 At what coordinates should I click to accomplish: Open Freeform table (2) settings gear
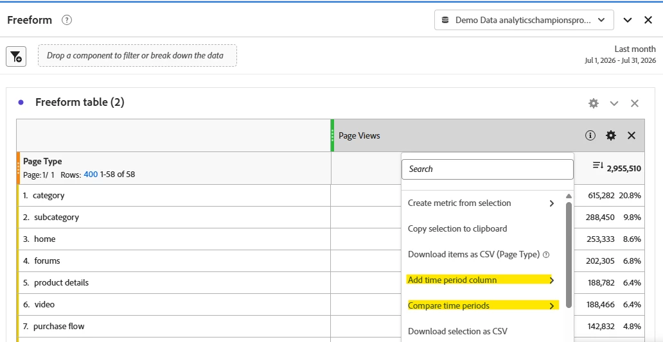pyautogui.click(x=594, y=103)
